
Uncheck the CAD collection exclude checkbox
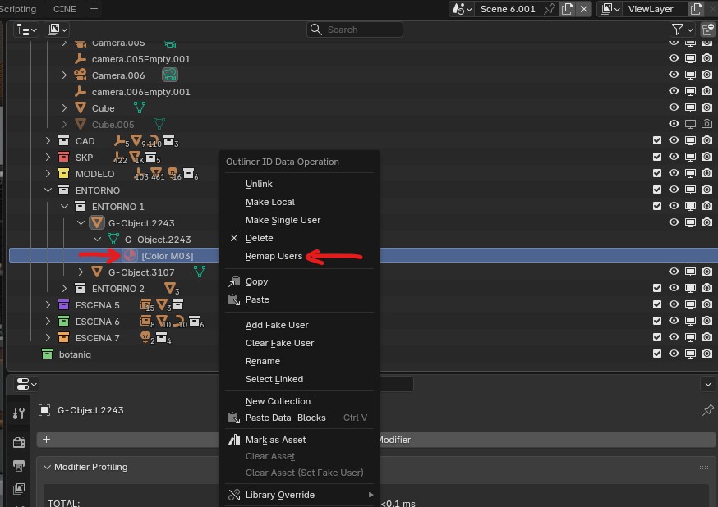click(x=657, y=140)
